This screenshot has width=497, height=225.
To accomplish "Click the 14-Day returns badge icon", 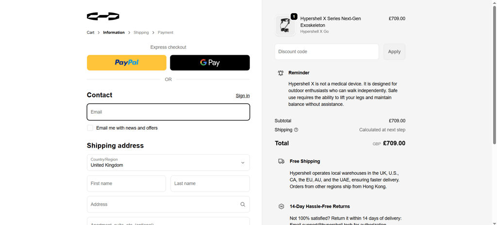I will point(281,206).
